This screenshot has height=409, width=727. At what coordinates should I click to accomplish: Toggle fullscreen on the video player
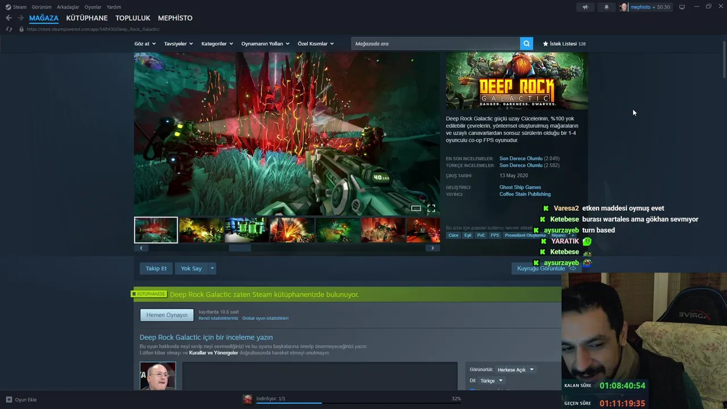(x=431, y=208)
